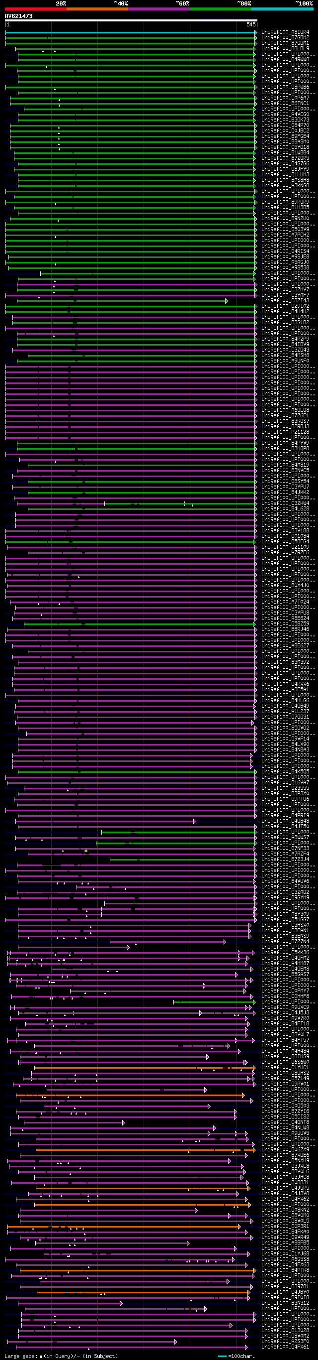
Task: Select the UniRef100_A9S538 label
Action: (285, 268)
